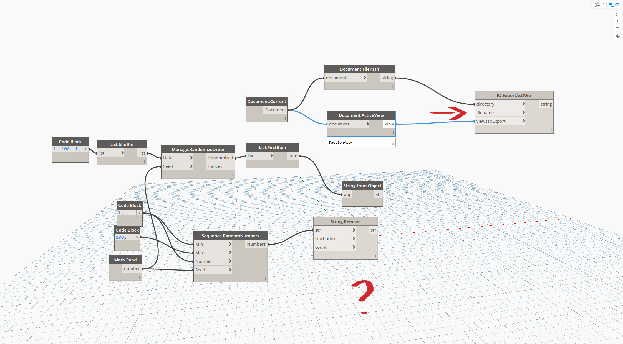This screenshot has width=623, height=344.
Task: Switch to background 3D preview navigation
Action: (x=599, y=5)
